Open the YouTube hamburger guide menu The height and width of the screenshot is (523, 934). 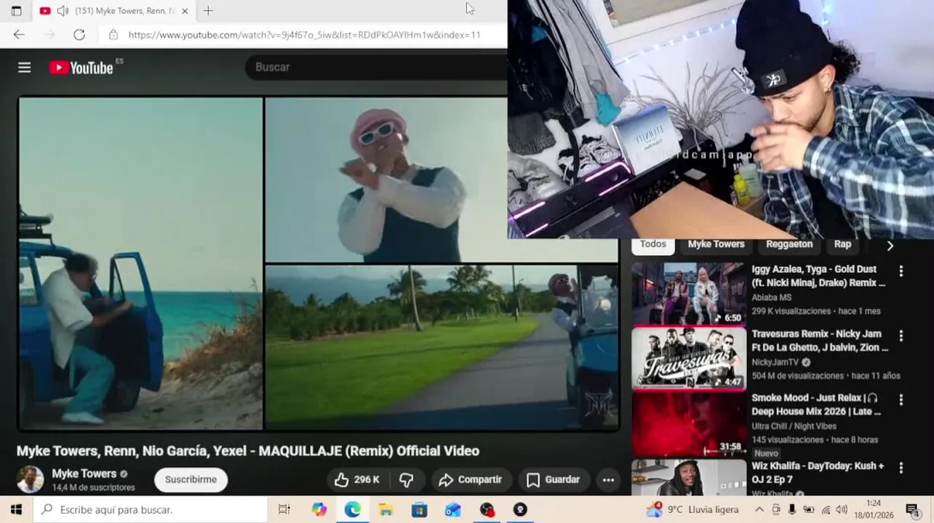click(x=24, y=68)
